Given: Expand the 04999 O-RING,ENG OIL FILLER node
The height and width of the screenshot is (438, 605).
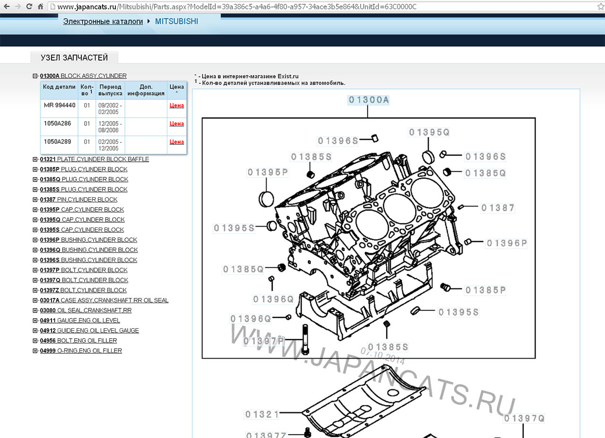Looking at the screenshot, I should (x=35, y=351).
